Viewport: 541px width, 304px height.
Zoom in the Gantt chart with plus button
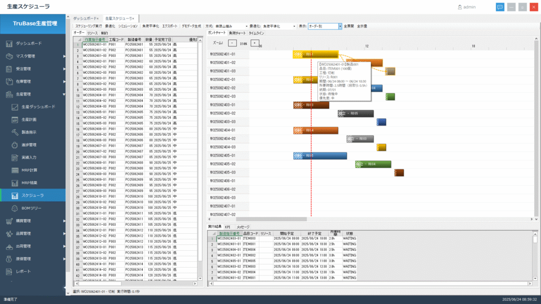[x=255, y=43]
